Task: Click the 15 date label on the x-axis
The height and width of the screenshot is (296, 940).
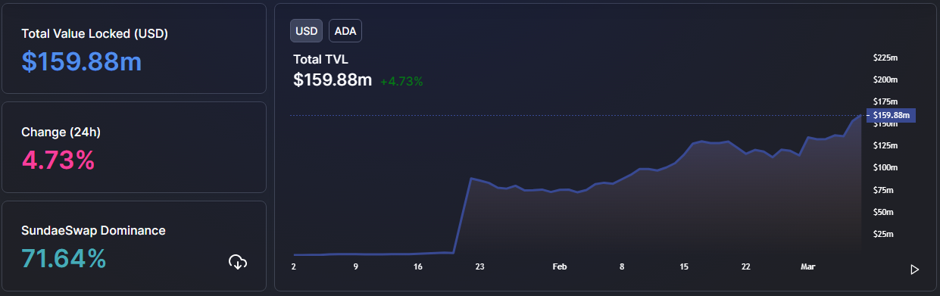Action: 684,266
